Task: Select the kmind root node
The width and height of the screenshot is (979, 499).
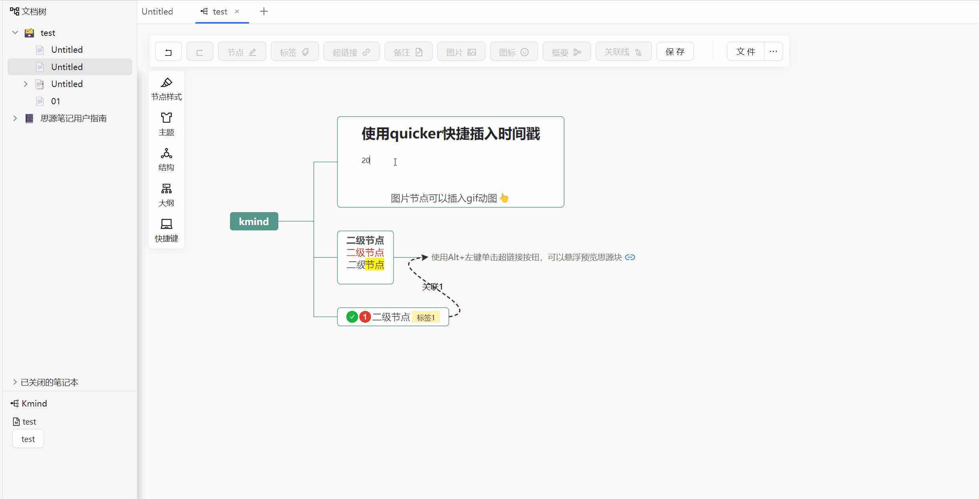Action: 254,222
